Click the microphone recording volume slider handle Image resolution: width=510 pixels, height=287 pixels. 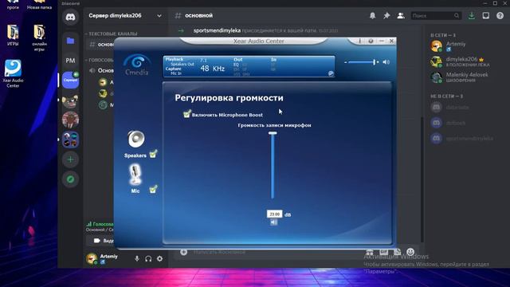pos(273,133)
